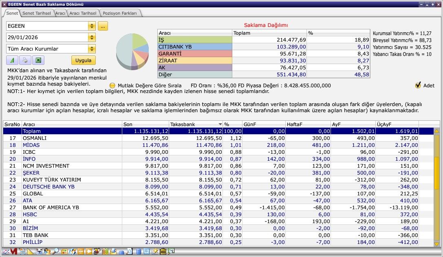Click the red M icon in bottom toolbar
The height and width of the screenshot is (257, 443).
(x=13, y=251)
